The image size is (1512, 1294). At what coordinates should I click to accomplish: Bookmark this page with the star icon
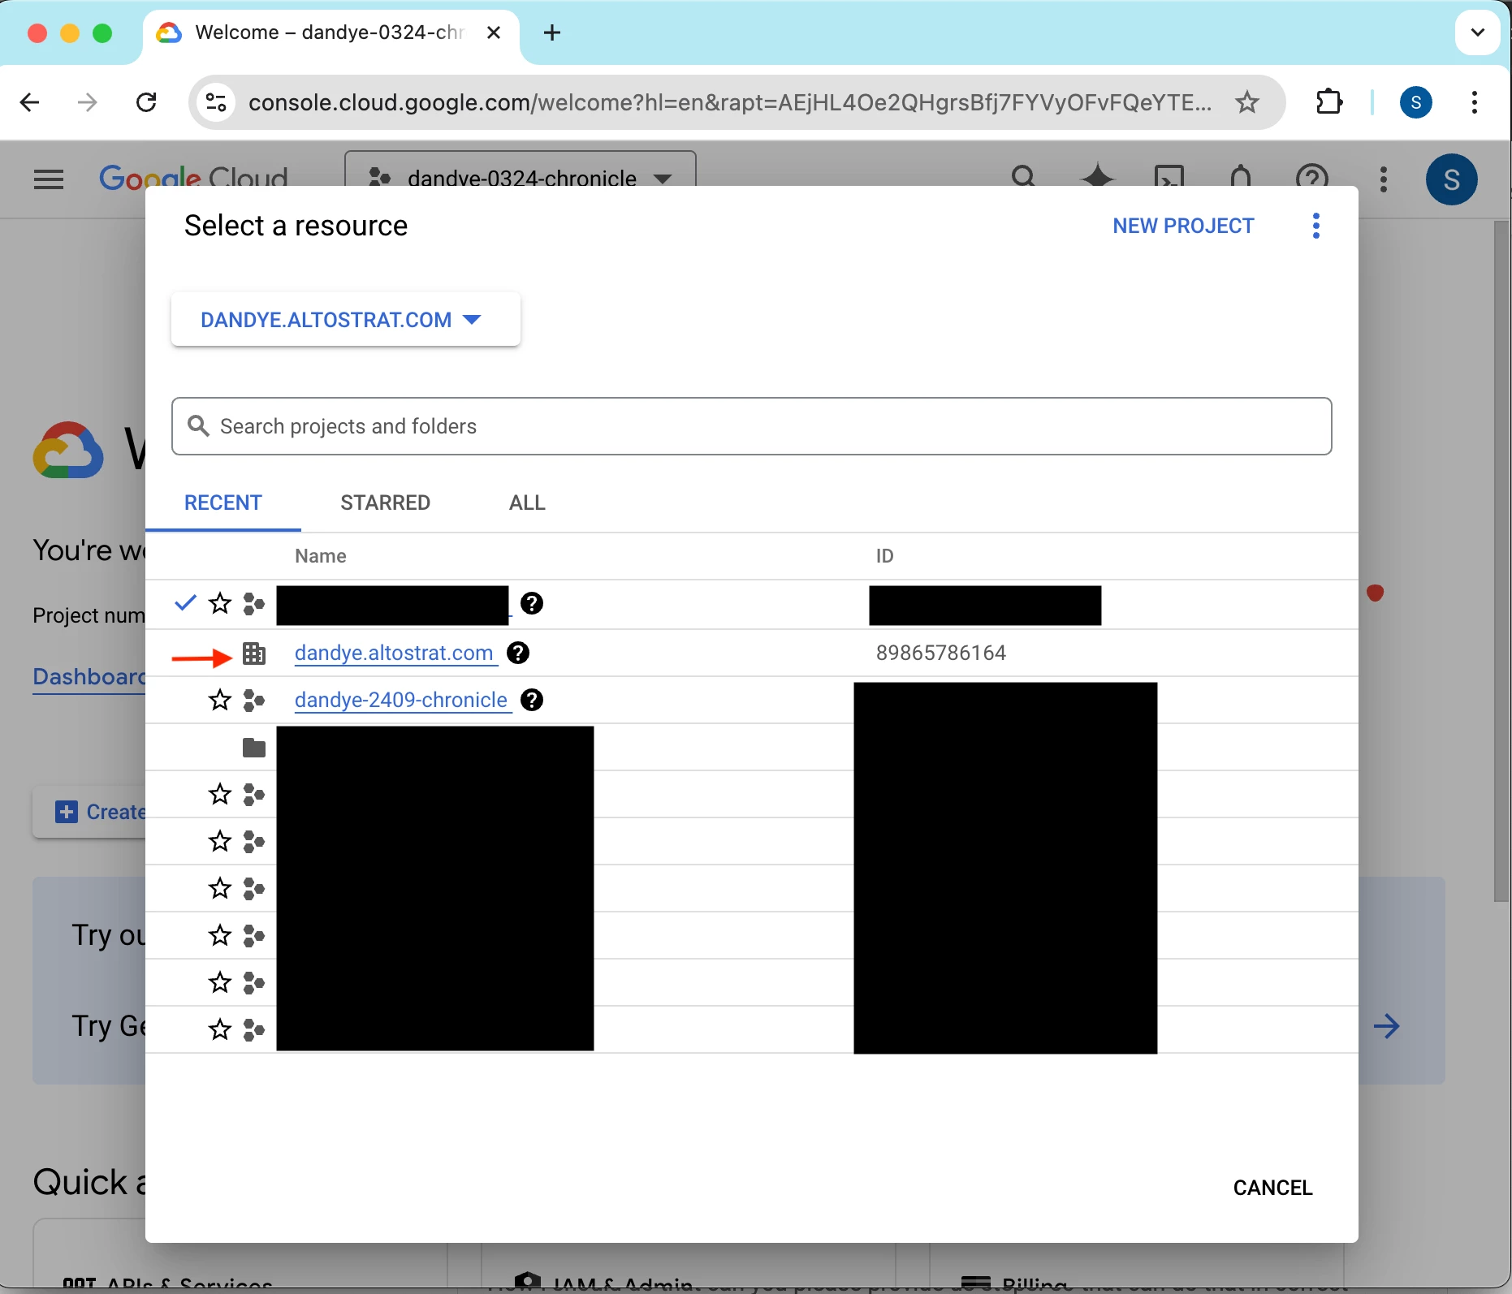(1247, 102)
